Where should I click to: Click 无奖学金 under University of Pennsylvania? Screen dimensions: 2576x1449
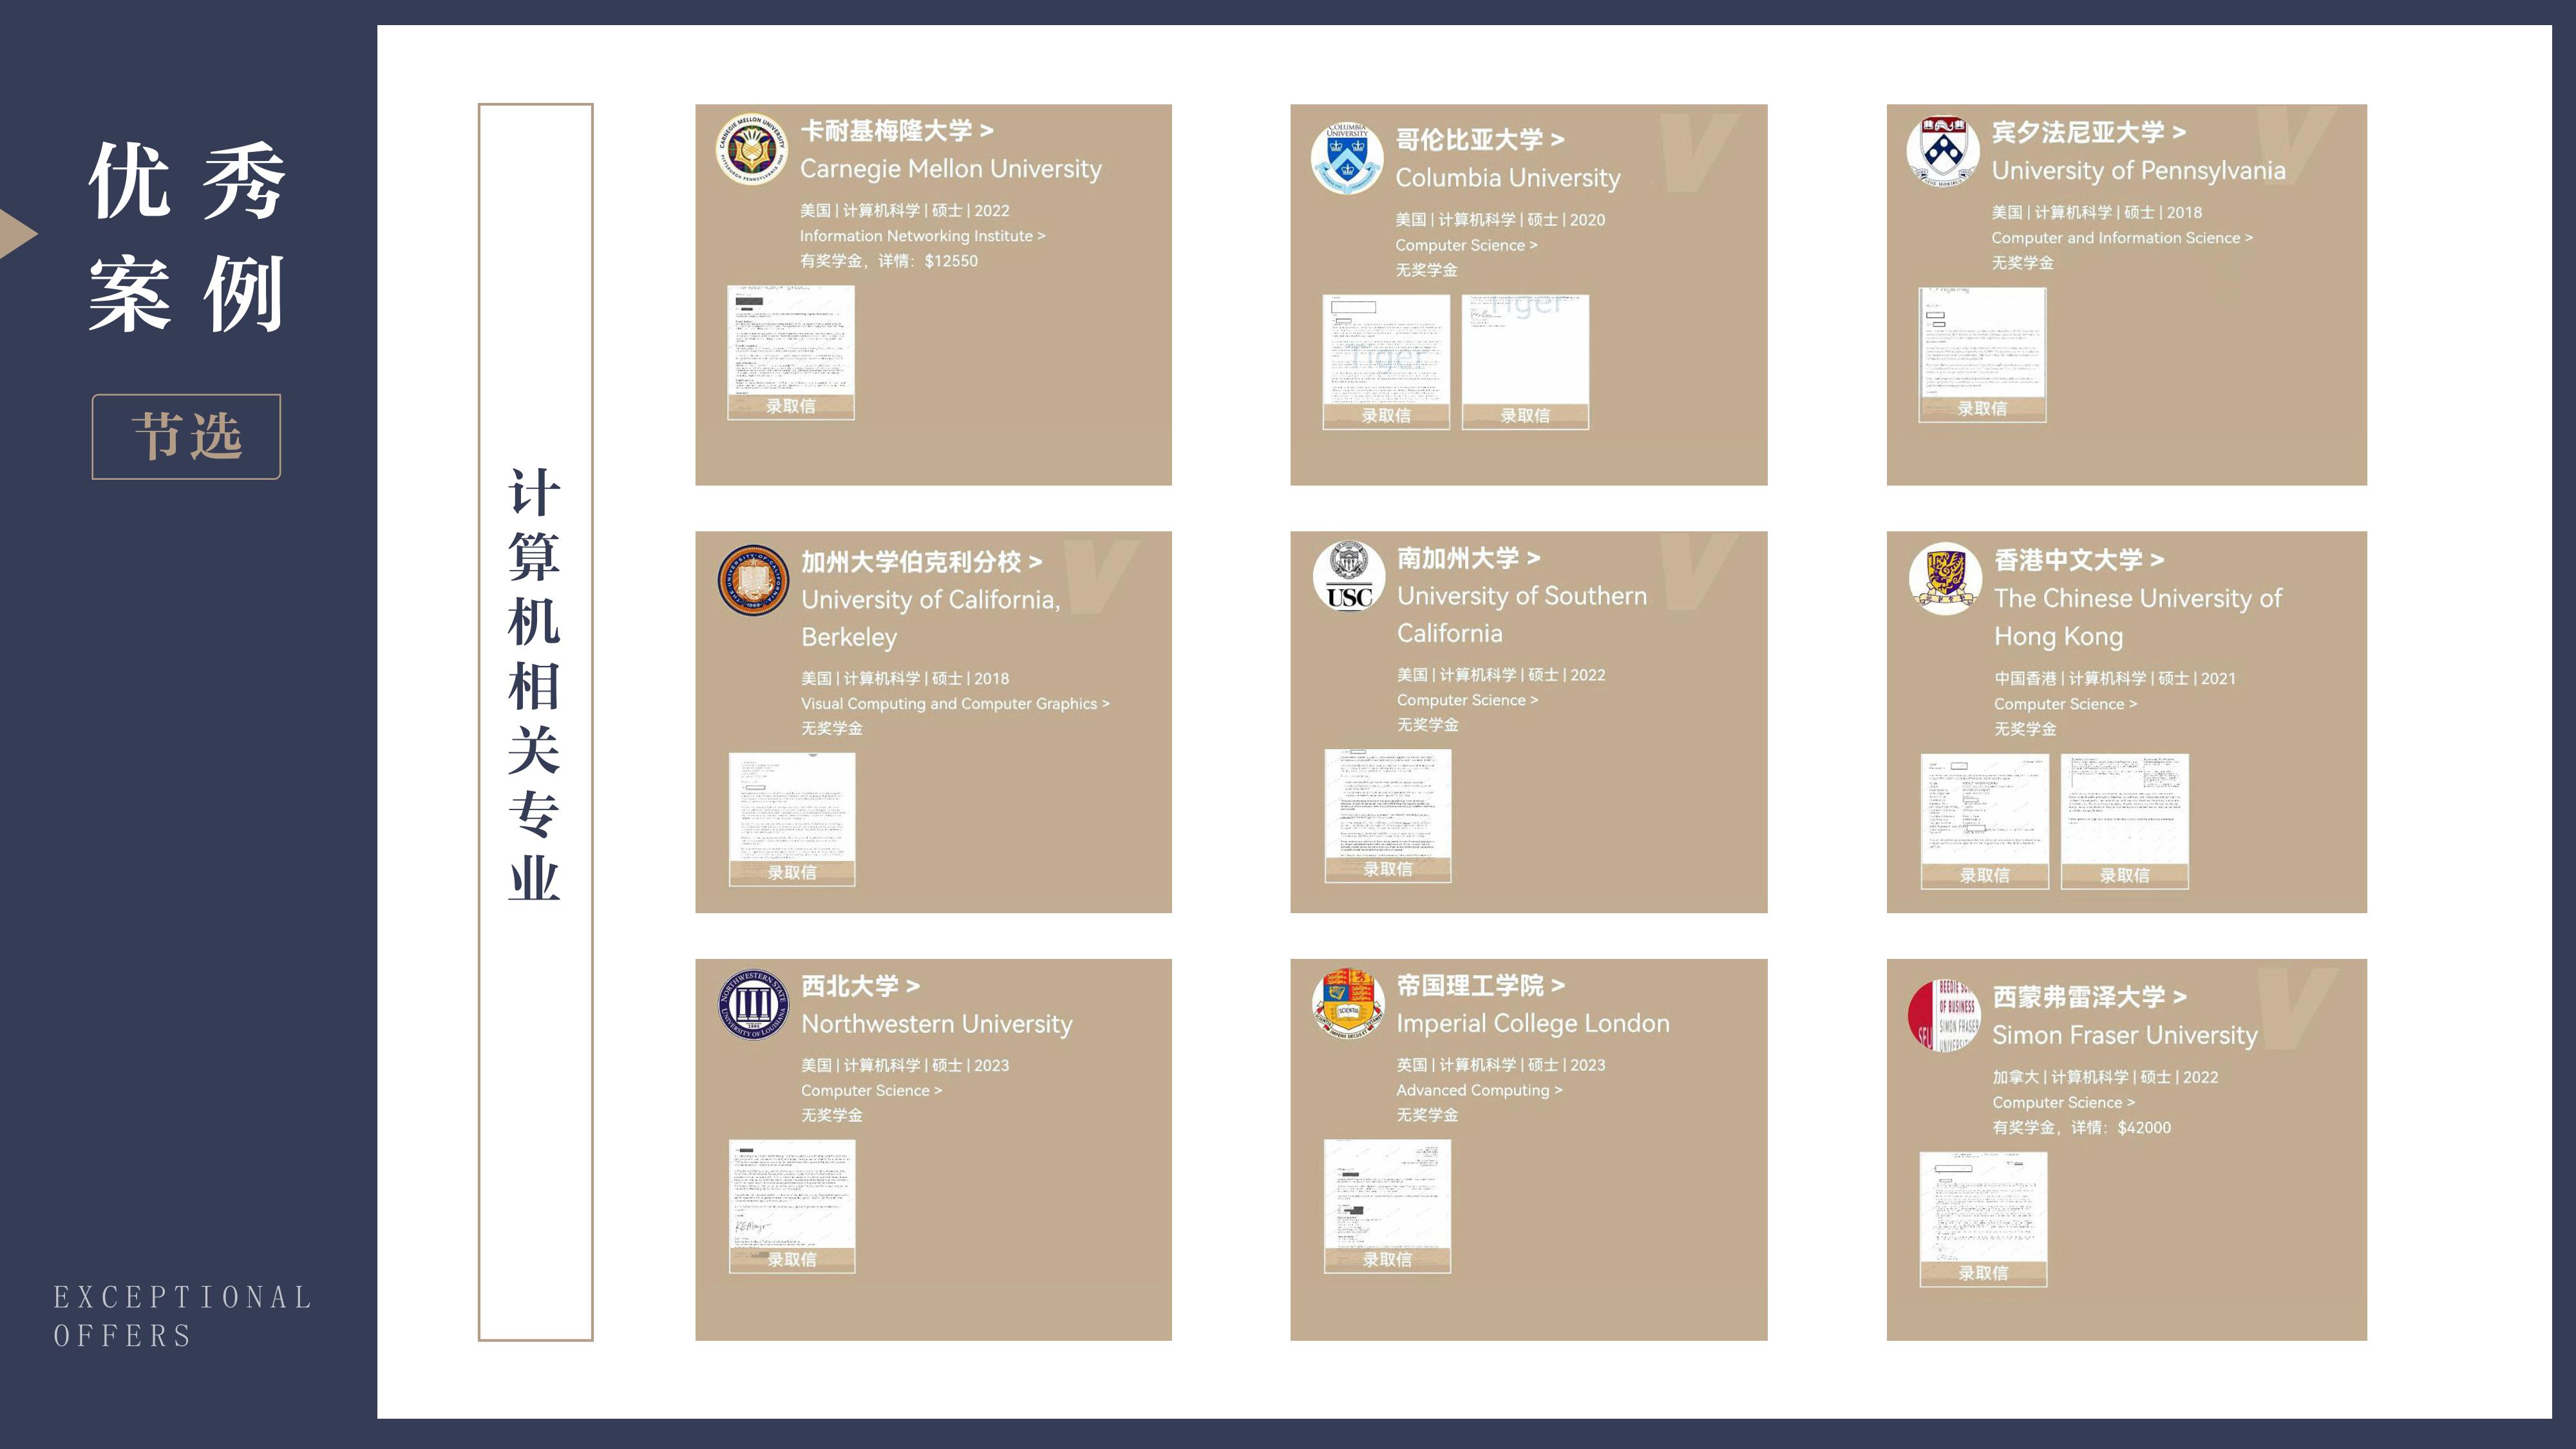pos(2022,263)
